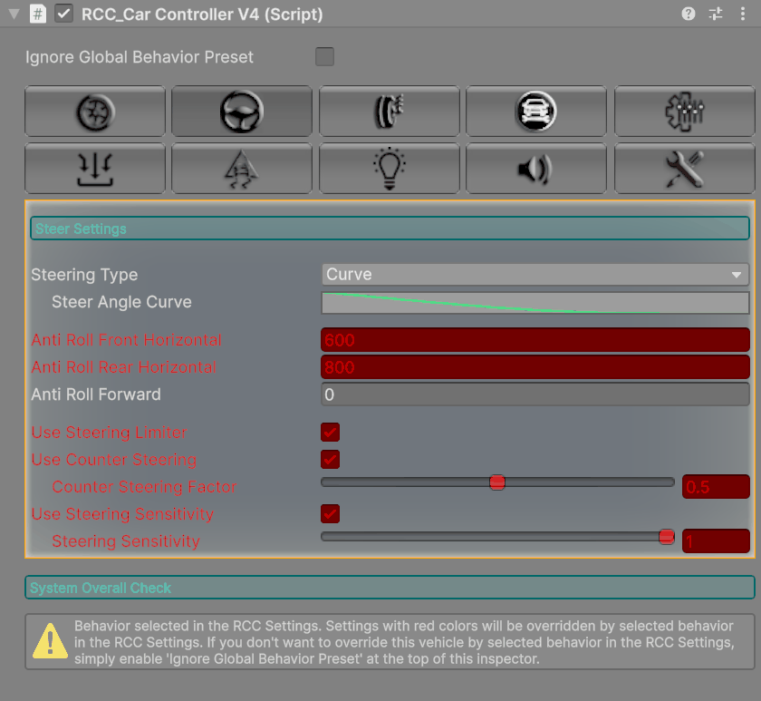Click the Steering Type label
Viewport: 761px width, 701px height.
click(x=84, y=275)
